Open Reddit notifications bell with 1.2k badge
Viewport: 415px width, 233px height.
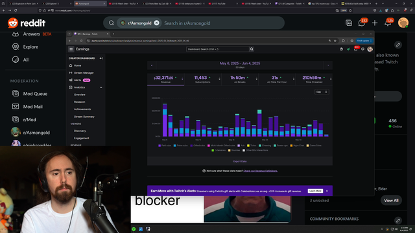[x=388, y=23]
